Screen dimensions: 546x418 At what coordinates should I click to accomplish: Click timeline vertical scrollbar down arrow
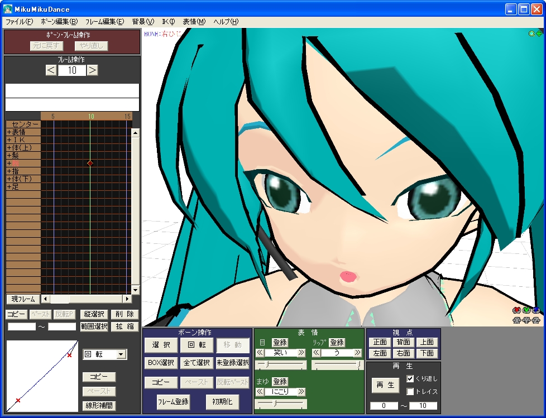pos(136,290)
